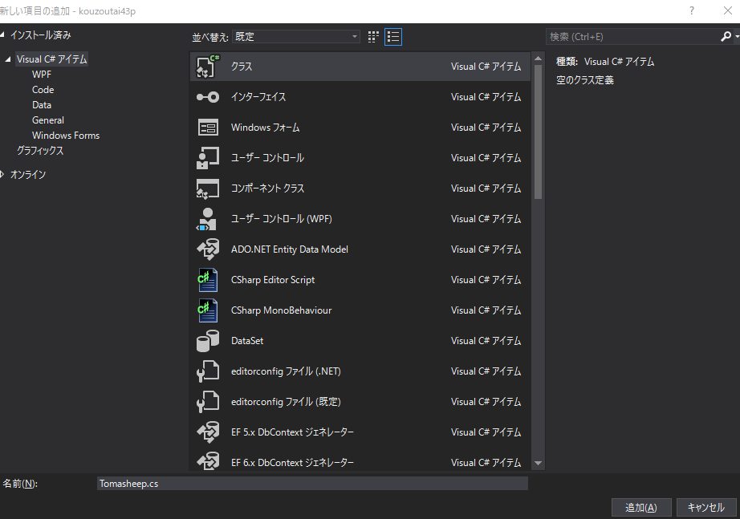Open the help question mark
This screenshot has width=740, height=519.
pyautogui.click(x=691, y=10)
